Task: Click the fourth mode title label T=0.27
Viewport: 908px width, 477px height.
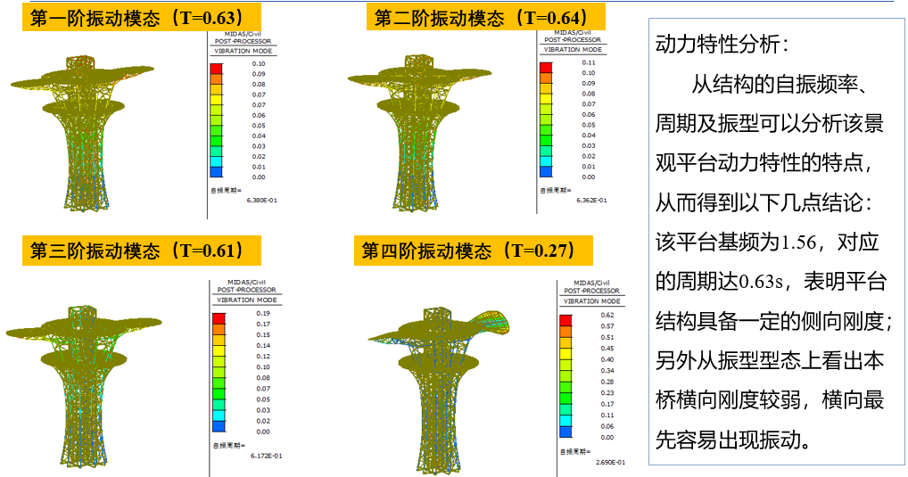Action: pyautogui.click(x=473, y=251)
